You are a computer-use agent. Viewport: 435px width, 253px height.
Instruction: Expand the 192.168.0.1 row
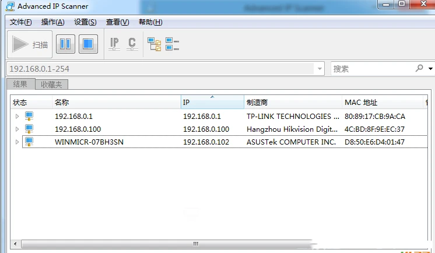17,116
